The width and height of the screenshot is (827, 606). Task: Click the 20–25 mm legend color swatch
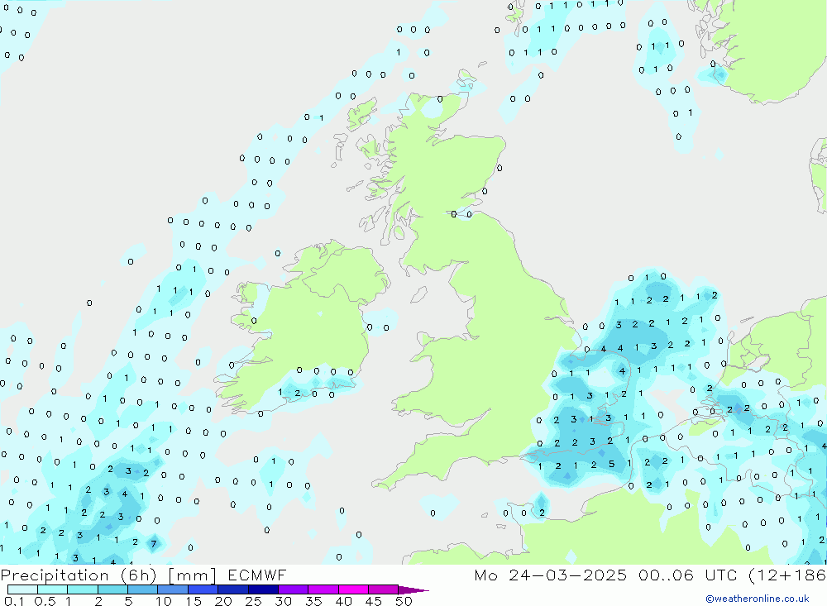click(x=233, y=589)
